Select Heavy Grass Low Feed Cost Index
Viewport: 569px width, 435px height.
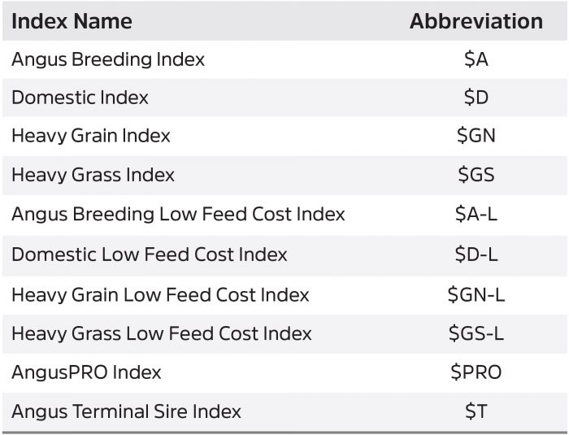pyautogui.click(x=162, y=333)
